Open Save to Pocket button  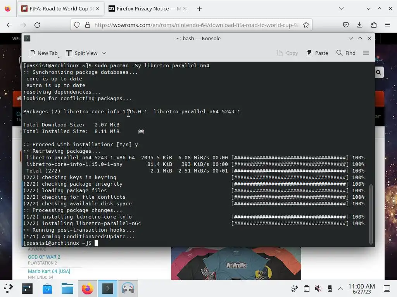(346, 25)
